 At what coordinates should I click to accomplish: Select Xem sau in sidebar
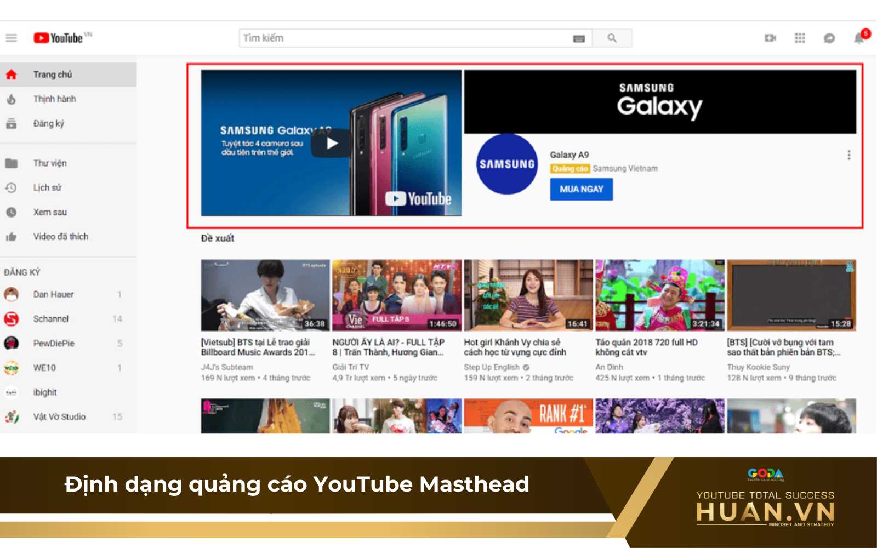68,212
